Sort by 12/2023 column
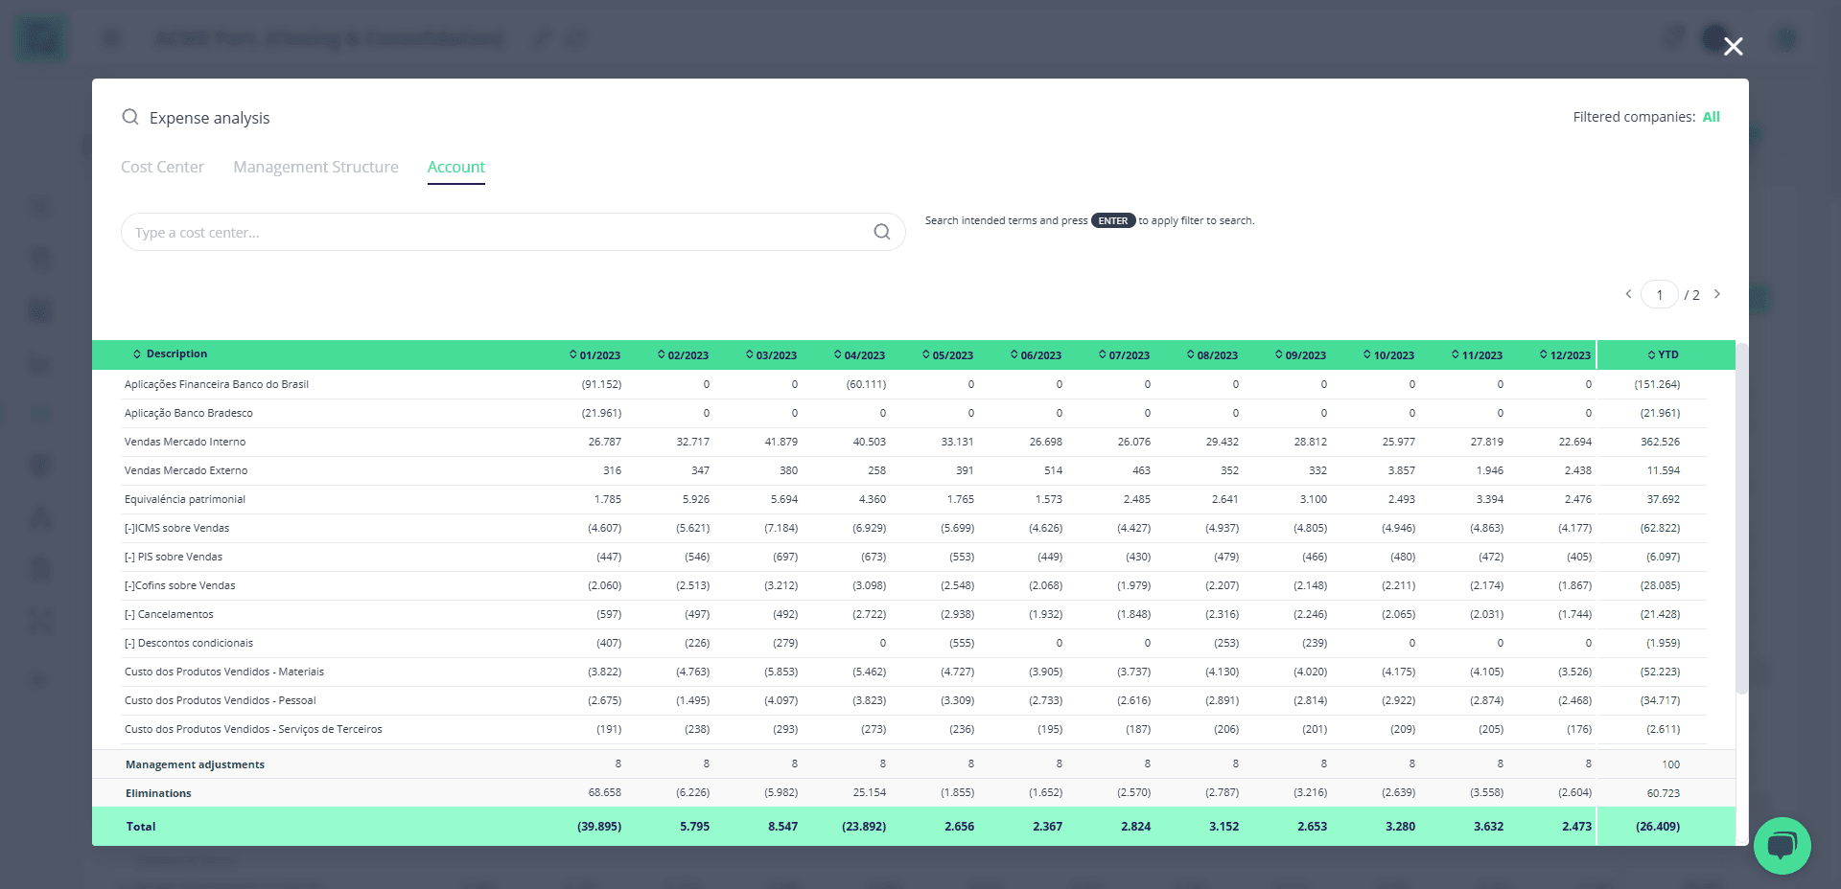The width and height of the screenshot is (1841, 889). pos(1565,354)
